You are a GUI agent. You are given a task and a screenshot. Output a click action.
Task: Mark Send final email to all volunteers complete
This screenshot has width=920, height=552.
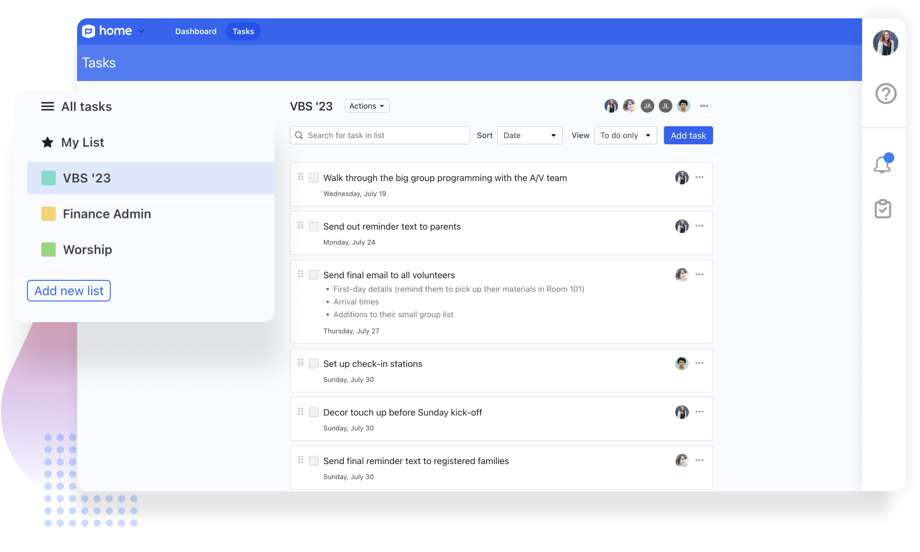(313, 275)
